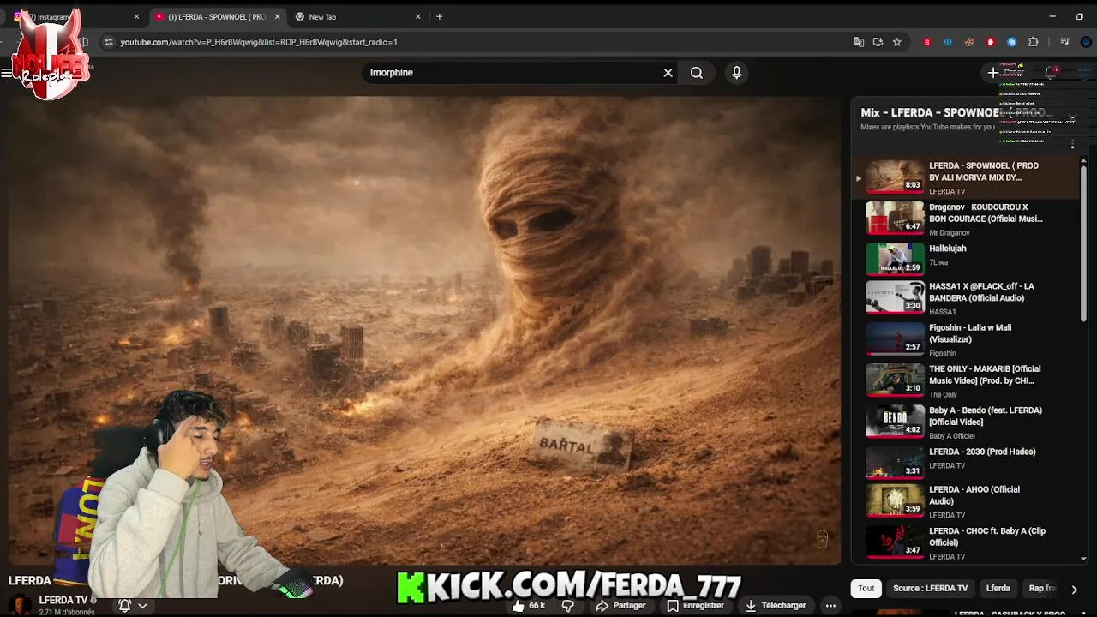Select the Lferda filter chip
1097x617 pixels.
[998, 588]
